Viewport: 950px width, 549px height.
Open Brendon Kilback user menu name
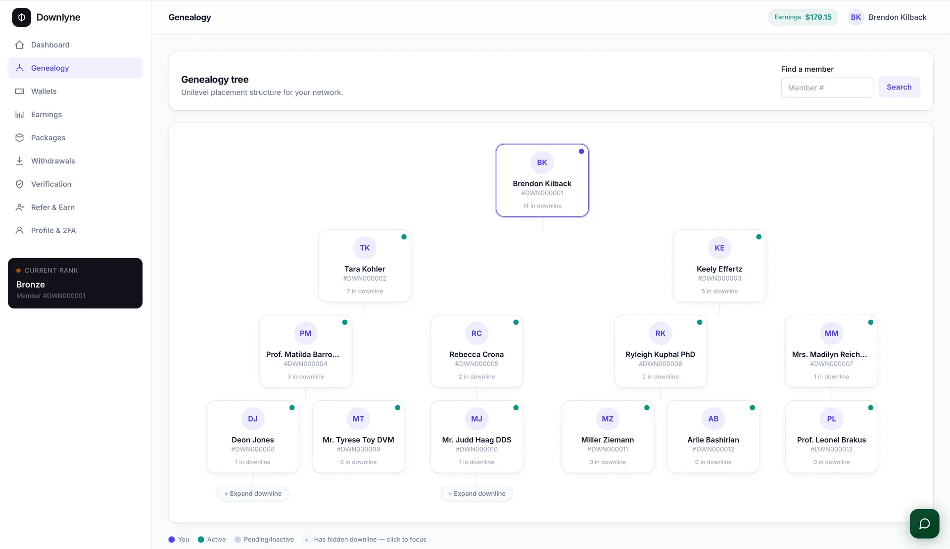[x=897, y=17]
